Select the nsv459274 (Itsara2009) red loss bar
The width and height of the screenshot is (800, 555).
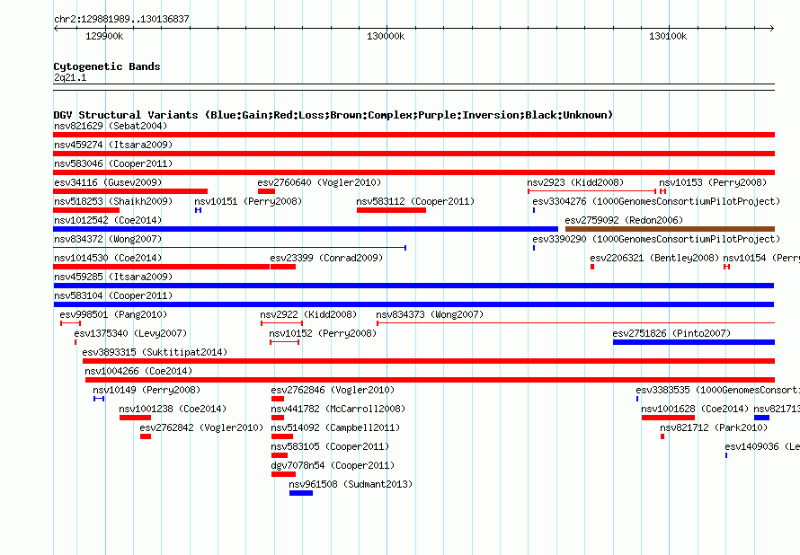pos(413,154)
